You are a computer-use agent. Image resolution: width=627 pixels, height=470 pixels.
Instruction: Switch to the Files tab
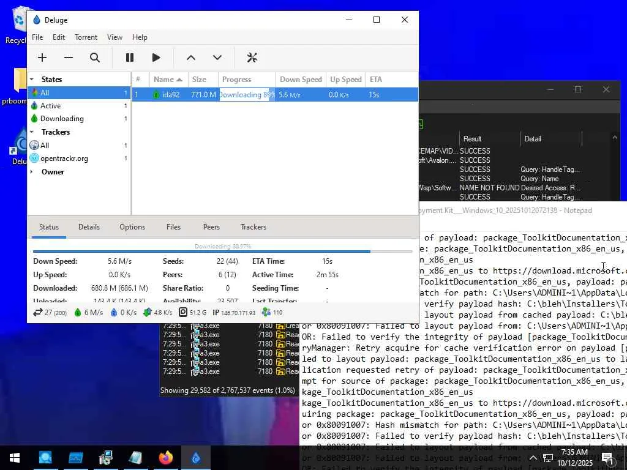coord(173,227)
